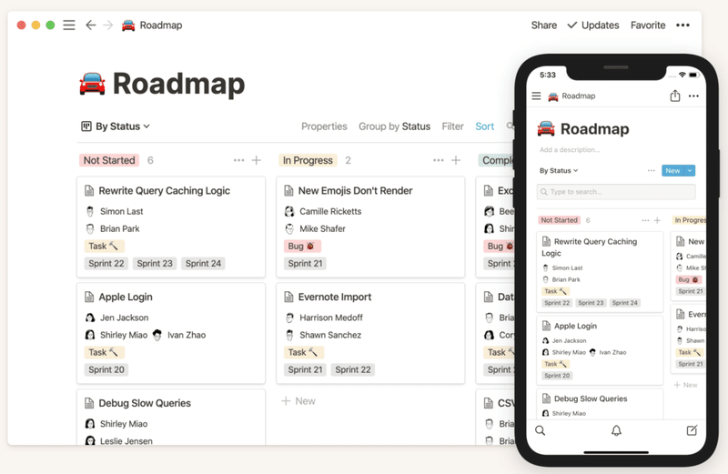The width and height of the screenshot is (728, 474).
Task: Tap Add a description on phone
Action: coord(570,150)
